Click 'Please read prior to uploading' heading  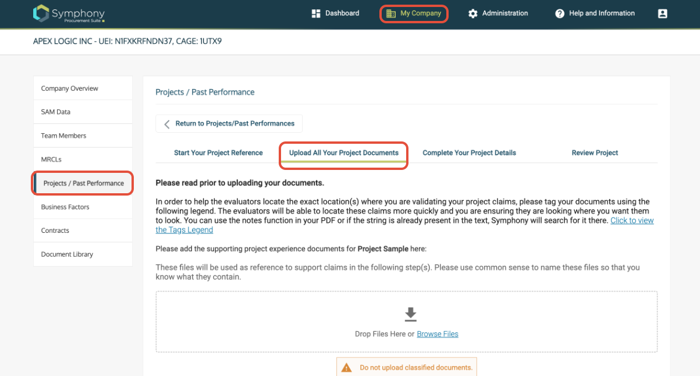coord(240,183)
